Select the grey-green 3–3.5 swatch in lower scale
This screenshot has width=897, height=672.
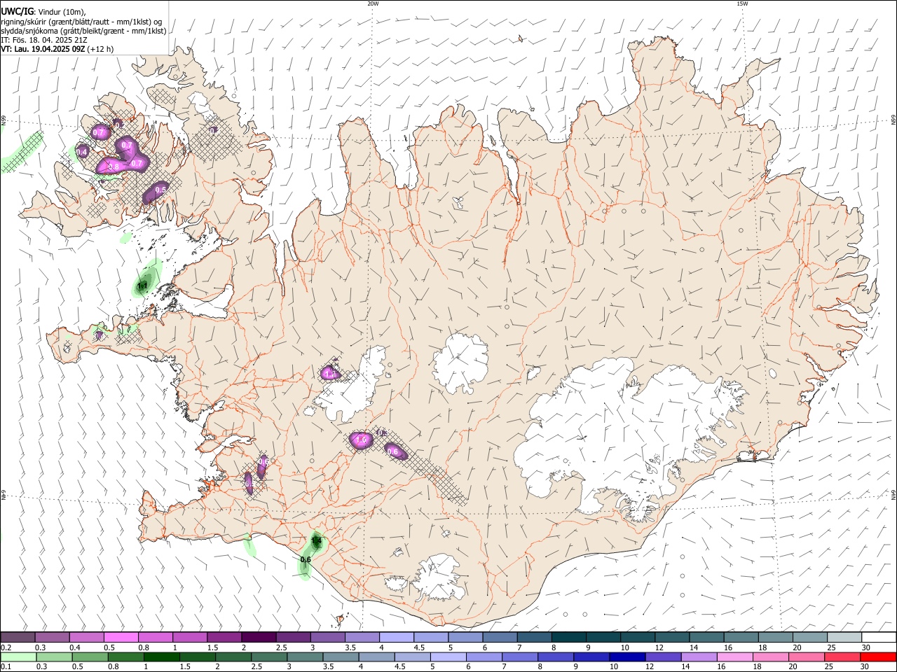303,657
